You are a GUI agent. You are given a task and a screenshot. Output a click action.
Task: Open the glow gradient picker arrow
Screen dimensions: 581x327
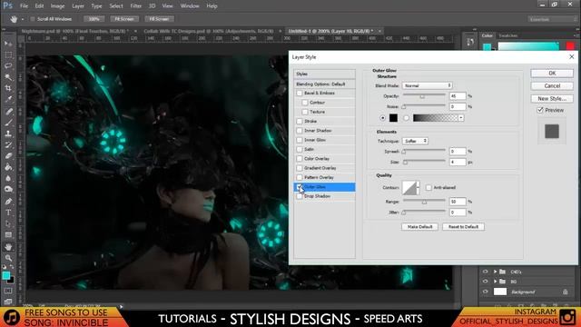[461, 118]
